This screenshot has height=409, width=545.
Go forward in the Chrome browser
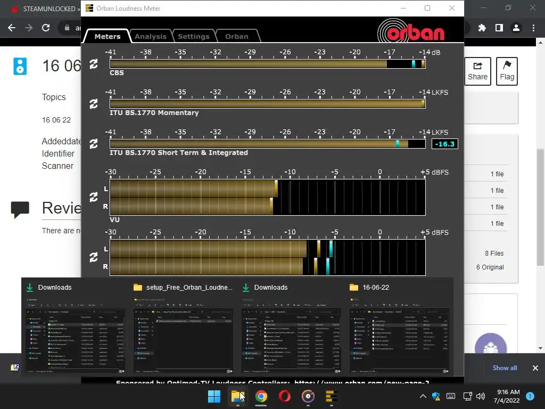29,28
